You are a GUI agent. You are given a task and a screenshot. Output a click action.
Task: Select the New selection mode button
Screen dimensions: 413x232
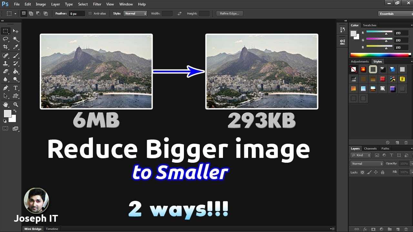click(24, 14)
